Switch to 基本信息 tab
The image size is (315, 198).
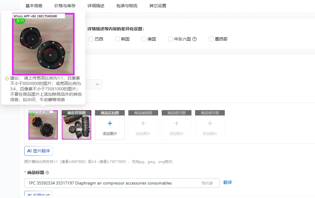tap(34, 6)
